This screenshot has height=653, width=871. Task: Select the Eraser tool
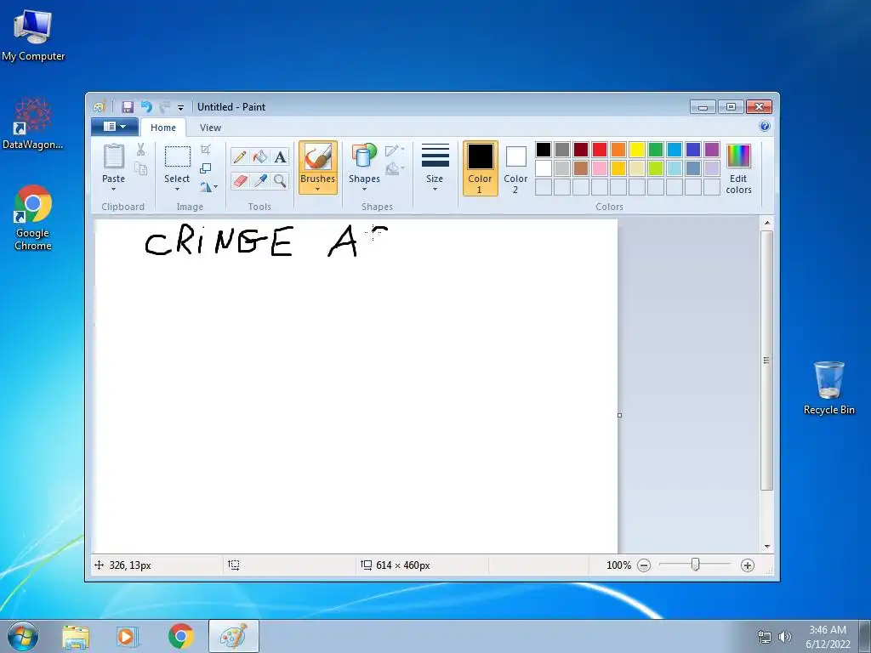pos(240,180)
